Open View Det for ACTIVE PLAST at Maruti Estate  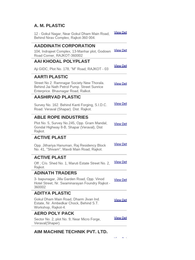point(120,162)
